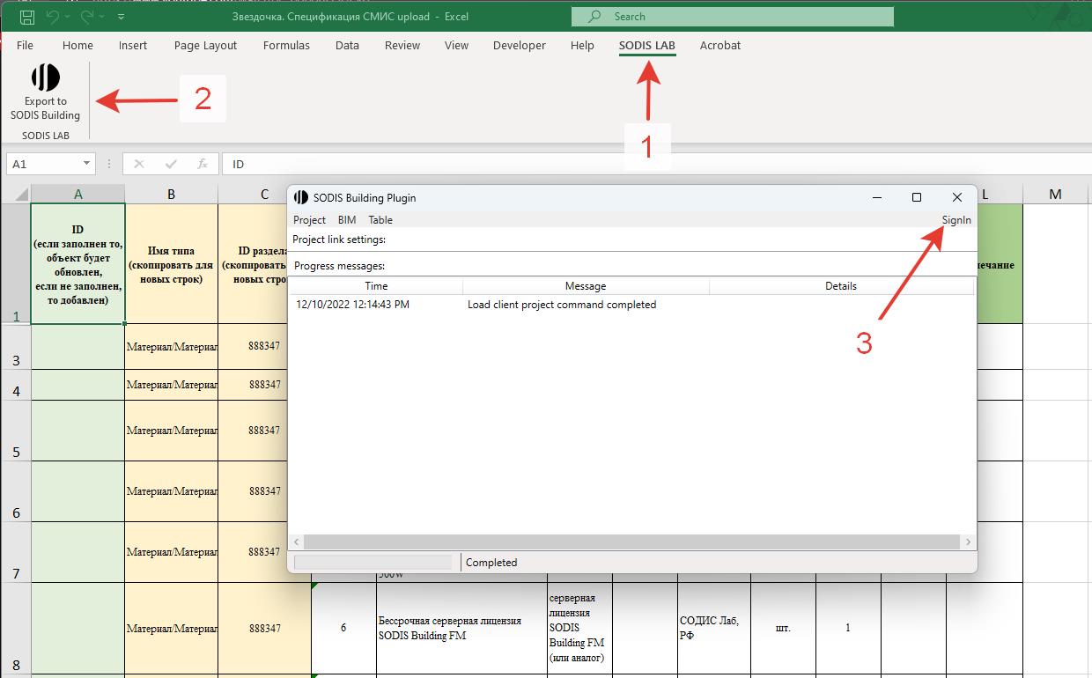Click the Save icon in title bar
Image resolution: width=1092 pixels, height=678 pixels.
click(x=27, y=17)
